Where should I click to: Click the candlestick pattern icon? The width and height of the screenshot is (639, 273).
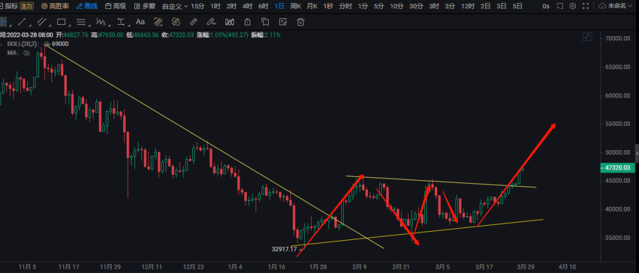coord(230,22)
